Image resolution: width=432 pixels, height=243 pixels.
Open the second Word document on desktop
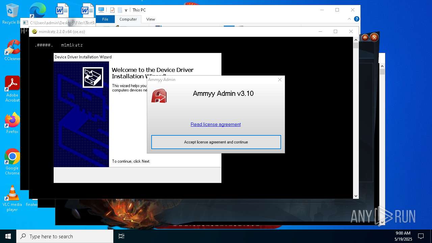87,10
